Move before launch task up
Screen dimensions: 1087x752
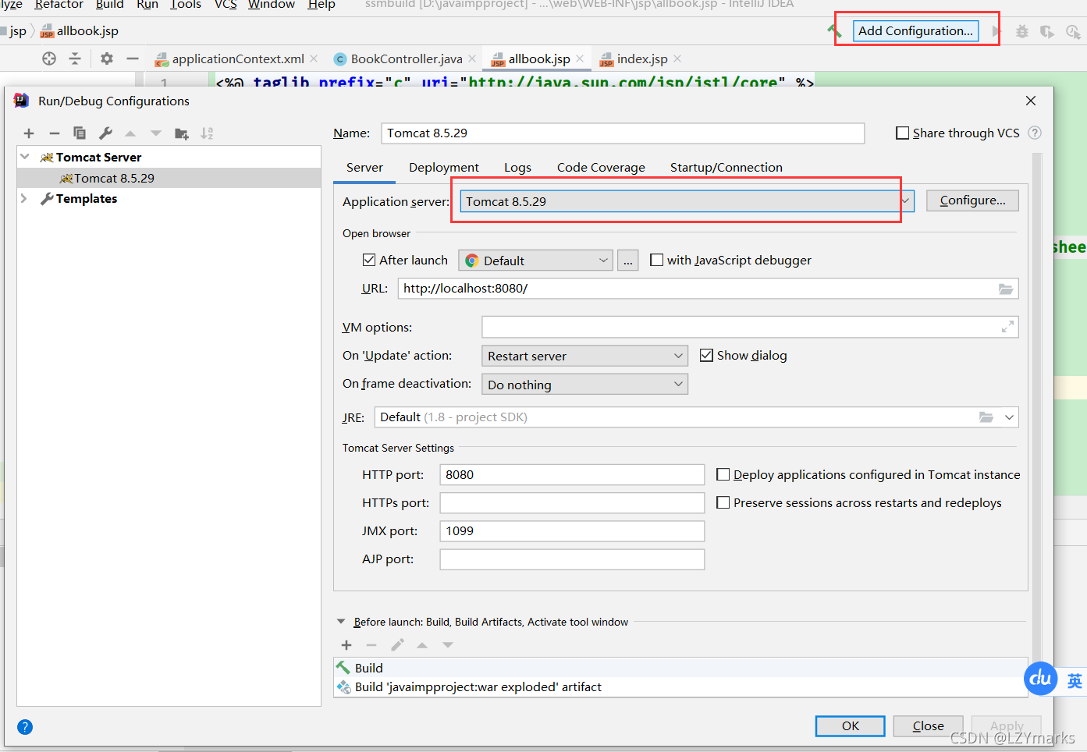click(422, 645)
